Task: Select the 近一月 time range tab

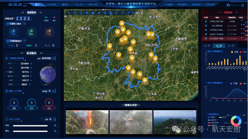Action: coord(230,46)
